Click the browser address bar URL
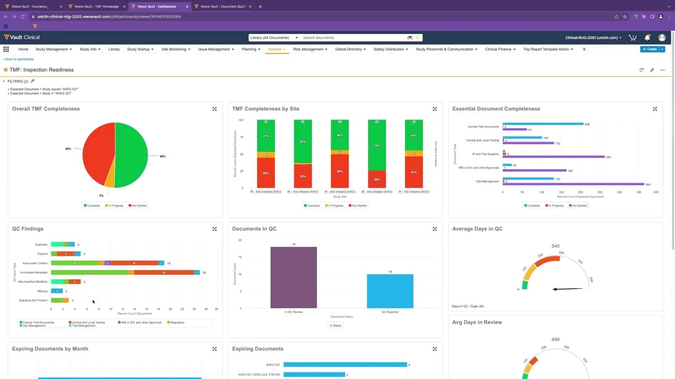This screenshot has height=379, width=675. (x=109, y=16)
